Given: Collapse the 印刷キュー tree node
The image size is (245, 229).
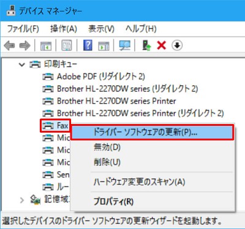Looking at the screenshot, I should click(x=21, y=64).
